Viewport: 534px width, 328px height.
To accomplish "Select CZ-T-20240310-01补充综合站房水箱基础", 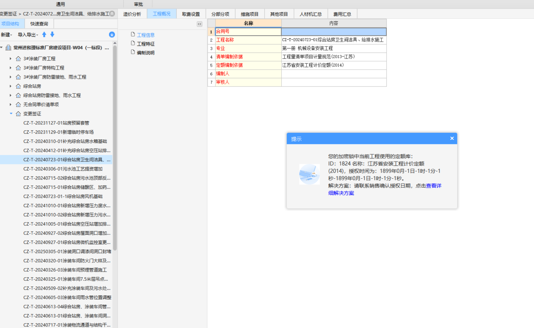I will point(65,141).
